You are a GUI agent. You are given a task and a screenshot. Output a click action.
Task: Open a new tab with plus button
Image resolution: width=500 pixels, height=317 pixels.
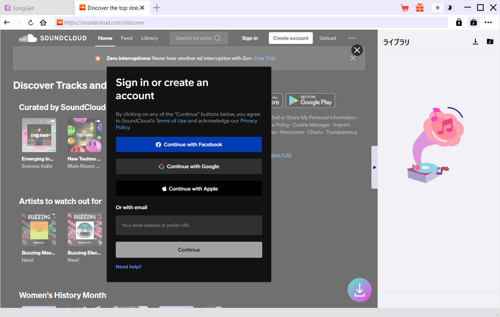pyautogui.click(x=157, y=8)
